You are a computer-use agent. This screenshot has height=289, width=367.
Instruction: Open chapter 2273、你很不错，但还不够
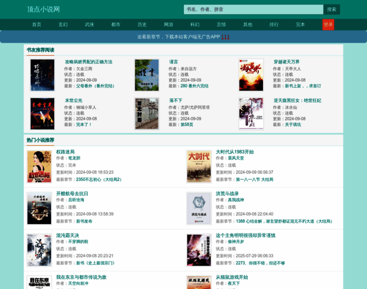tap(260, 263)
